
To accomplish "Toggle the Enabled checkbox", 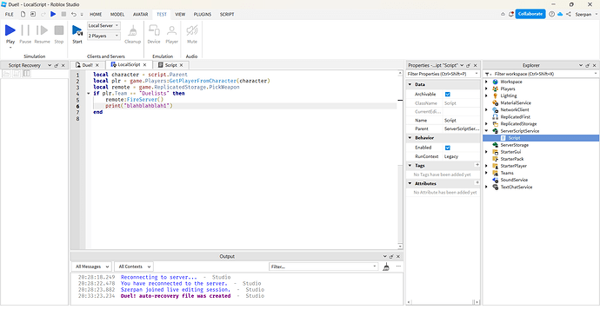I will pos(447,148).
